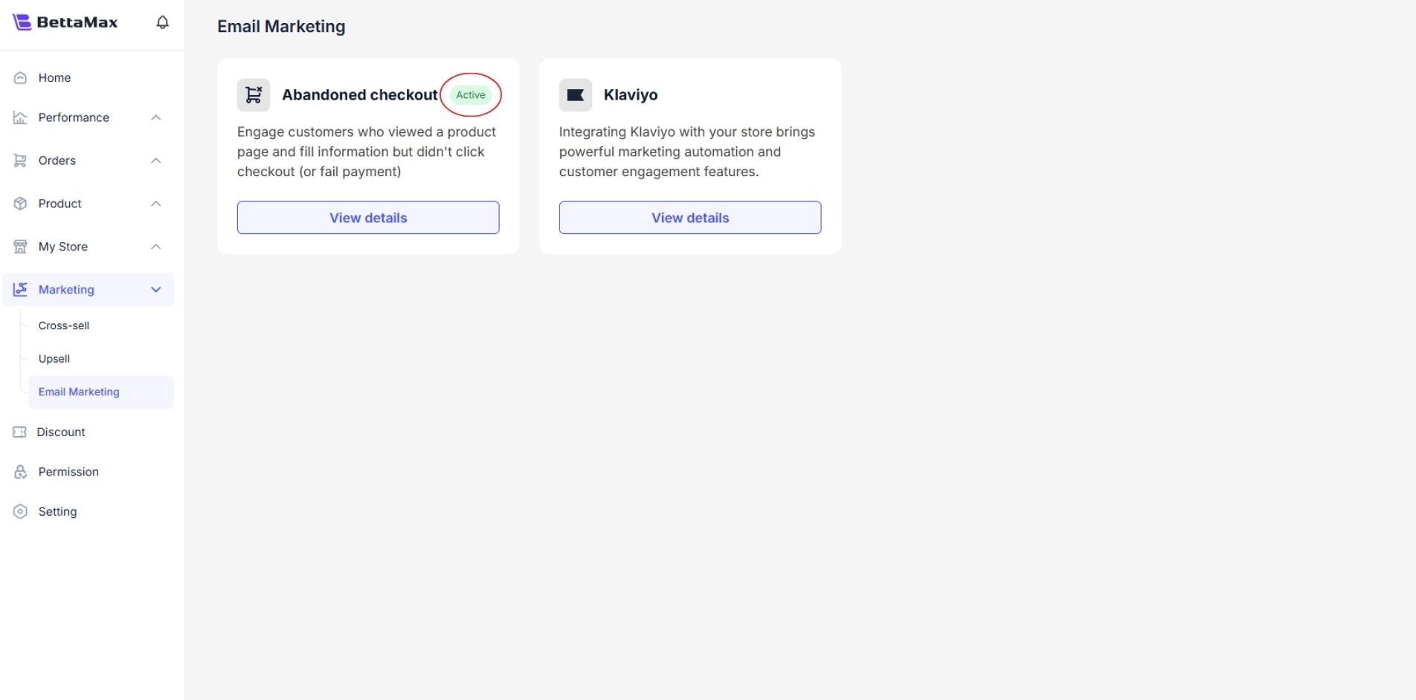Screen dimensions: 1416x700
Task: Collapse the Marketing section chevron
Action: click(156, 290)
